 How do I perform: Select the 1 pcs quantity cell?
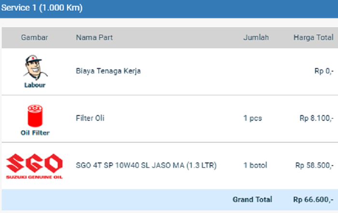(x=253, y=118)
